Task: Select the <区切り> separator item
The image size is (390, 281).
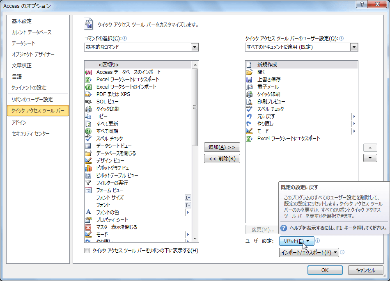Action: [138, 65]
